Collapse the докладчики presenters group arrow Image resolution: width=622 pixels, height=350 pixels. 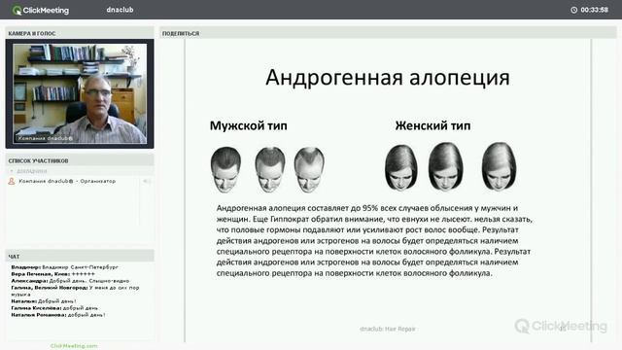click(x=12, y=171)
